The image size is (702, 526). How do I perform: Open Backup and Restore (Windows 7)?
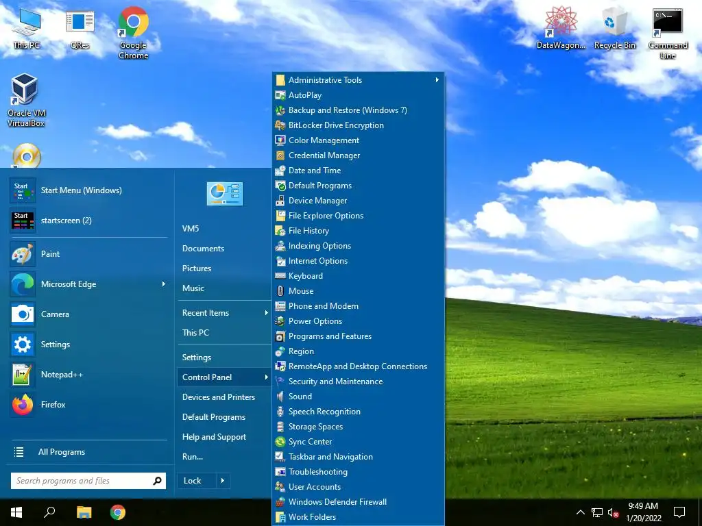(358, 110)
